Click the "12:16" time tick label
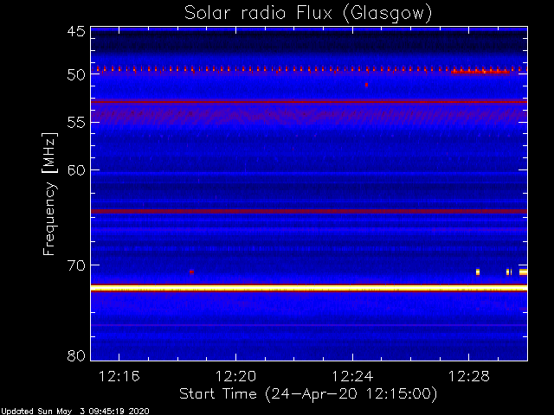The width and height of the screenshot is (554, 415). (119, 377)
